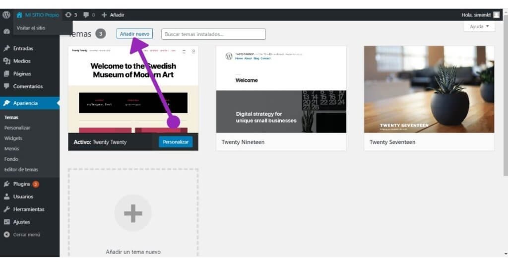
Task: Click the wrench icon next to Herramientas
Action: [6, 209]
